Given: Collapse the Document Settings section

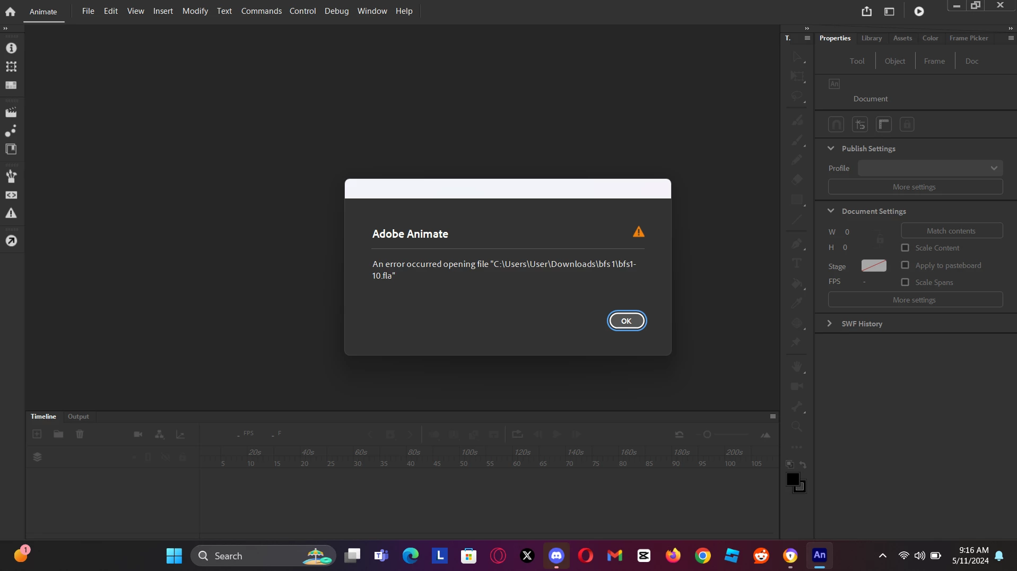Looking at the screenshot, I should tap(831, 211).
